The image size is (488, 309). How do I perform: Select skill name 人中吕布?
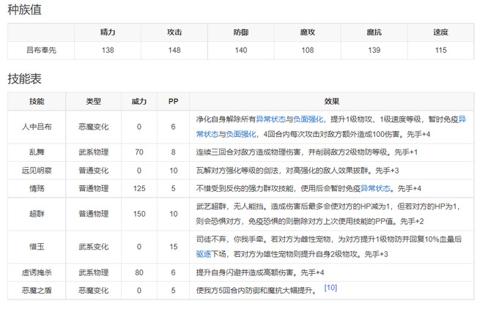coord(37,127)
